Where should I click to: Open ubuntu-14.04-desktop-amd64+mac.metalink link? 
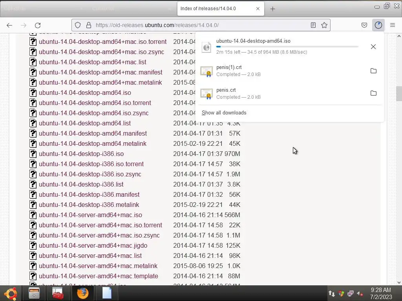pyautogui.click(x=100, y=82)
